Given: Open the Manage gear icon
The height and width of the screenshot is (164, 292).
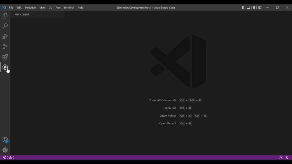Looking at the screenshot, I should click(x=5, y=150).
